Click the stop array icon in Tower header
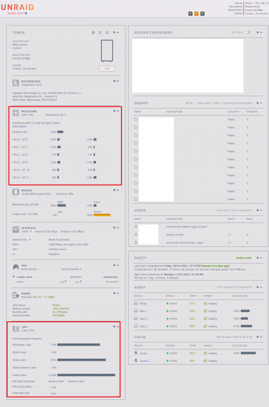The width and height of the screenshot is (269, 407). point(93,33)
